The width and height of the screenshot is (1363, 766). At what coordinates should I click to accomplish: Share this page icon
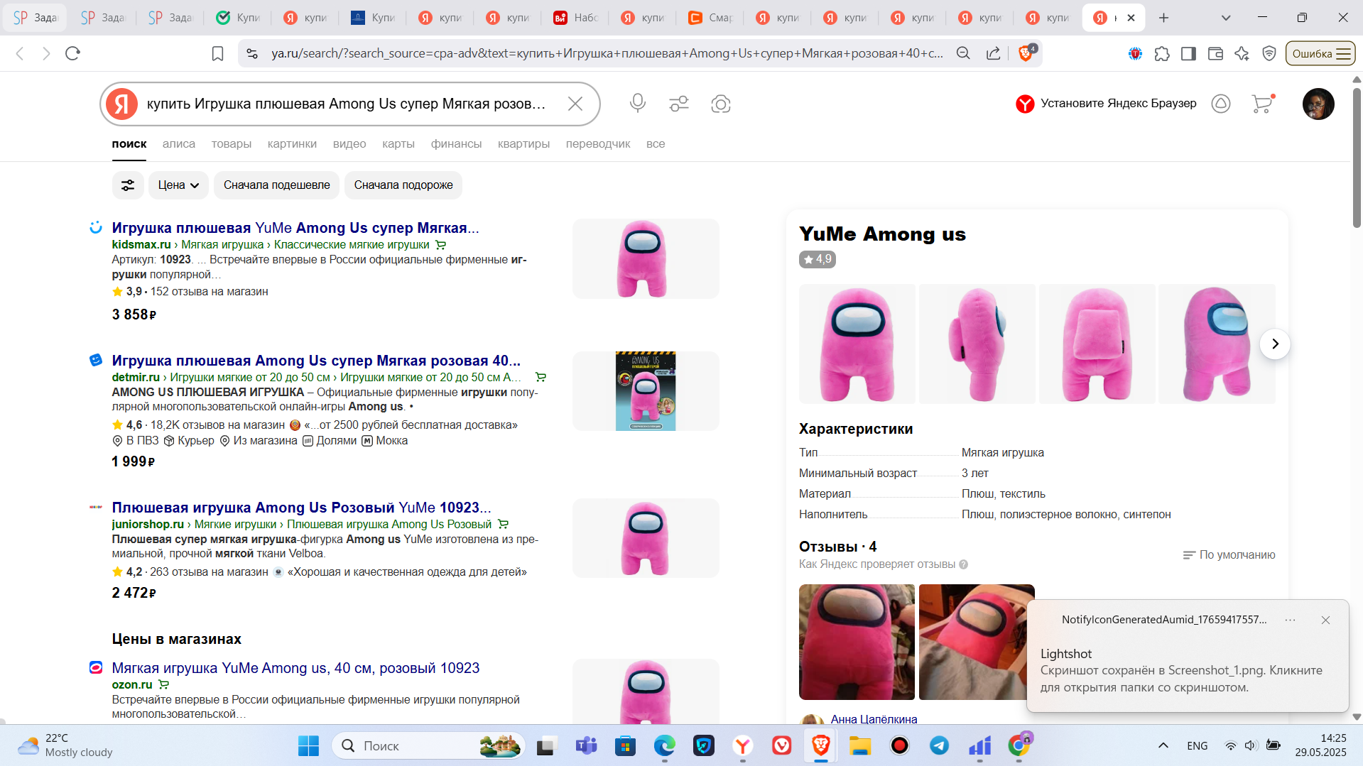[994, 53]
